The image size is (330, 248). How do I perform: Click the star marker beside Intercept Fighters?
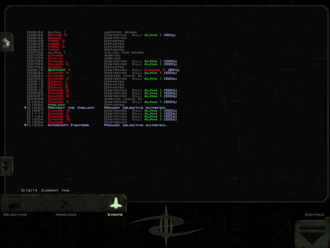tap(25, 125)
